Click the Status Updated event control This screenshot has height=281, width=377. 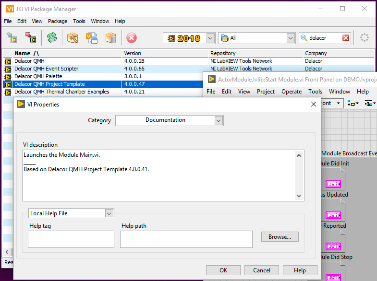333,215
